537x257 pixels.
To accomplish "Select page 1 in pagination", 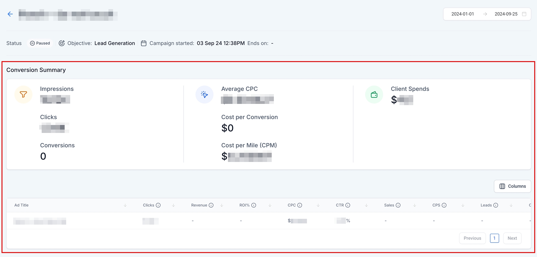I will pyautogui.click(x=494, y=238).
